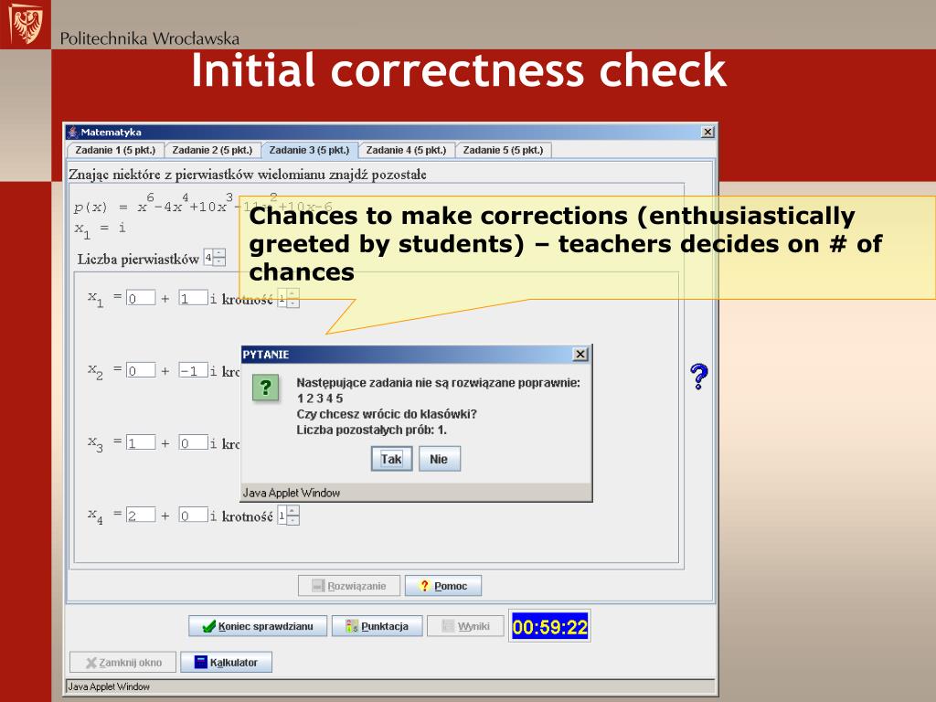
Task: Select the Zadanie 3 (5 pkt.) tab
Action: pos(309,151)
